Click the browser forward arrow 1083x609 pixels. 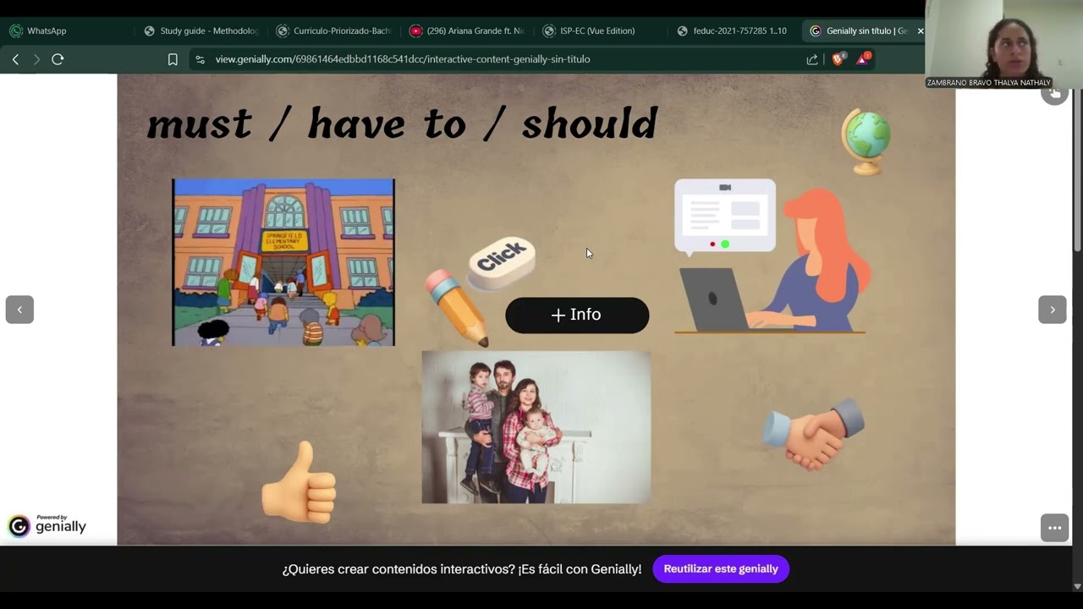point(36,59)
